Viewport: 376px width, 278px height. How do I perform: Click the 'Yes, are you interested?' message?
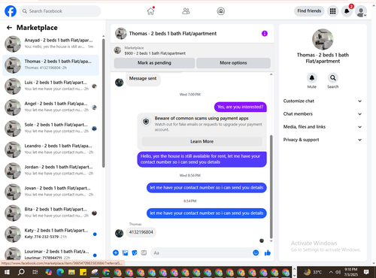coord(241,107)
